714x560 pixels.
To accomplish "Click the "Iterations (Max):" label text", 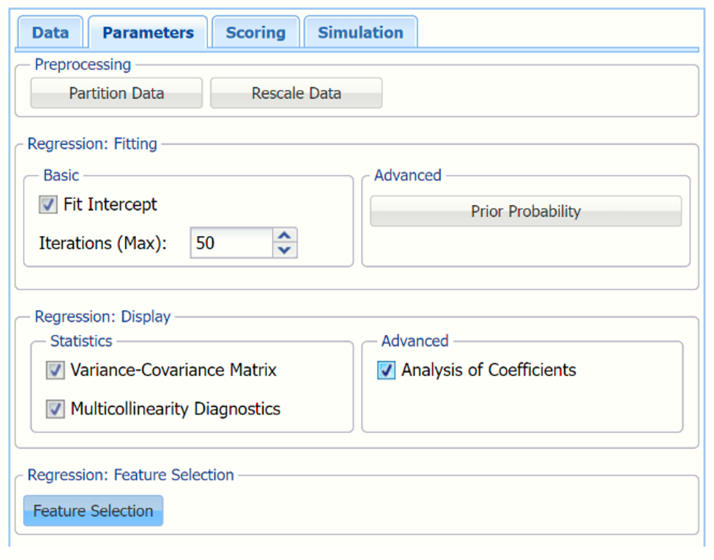I will (x=103, y=243).
